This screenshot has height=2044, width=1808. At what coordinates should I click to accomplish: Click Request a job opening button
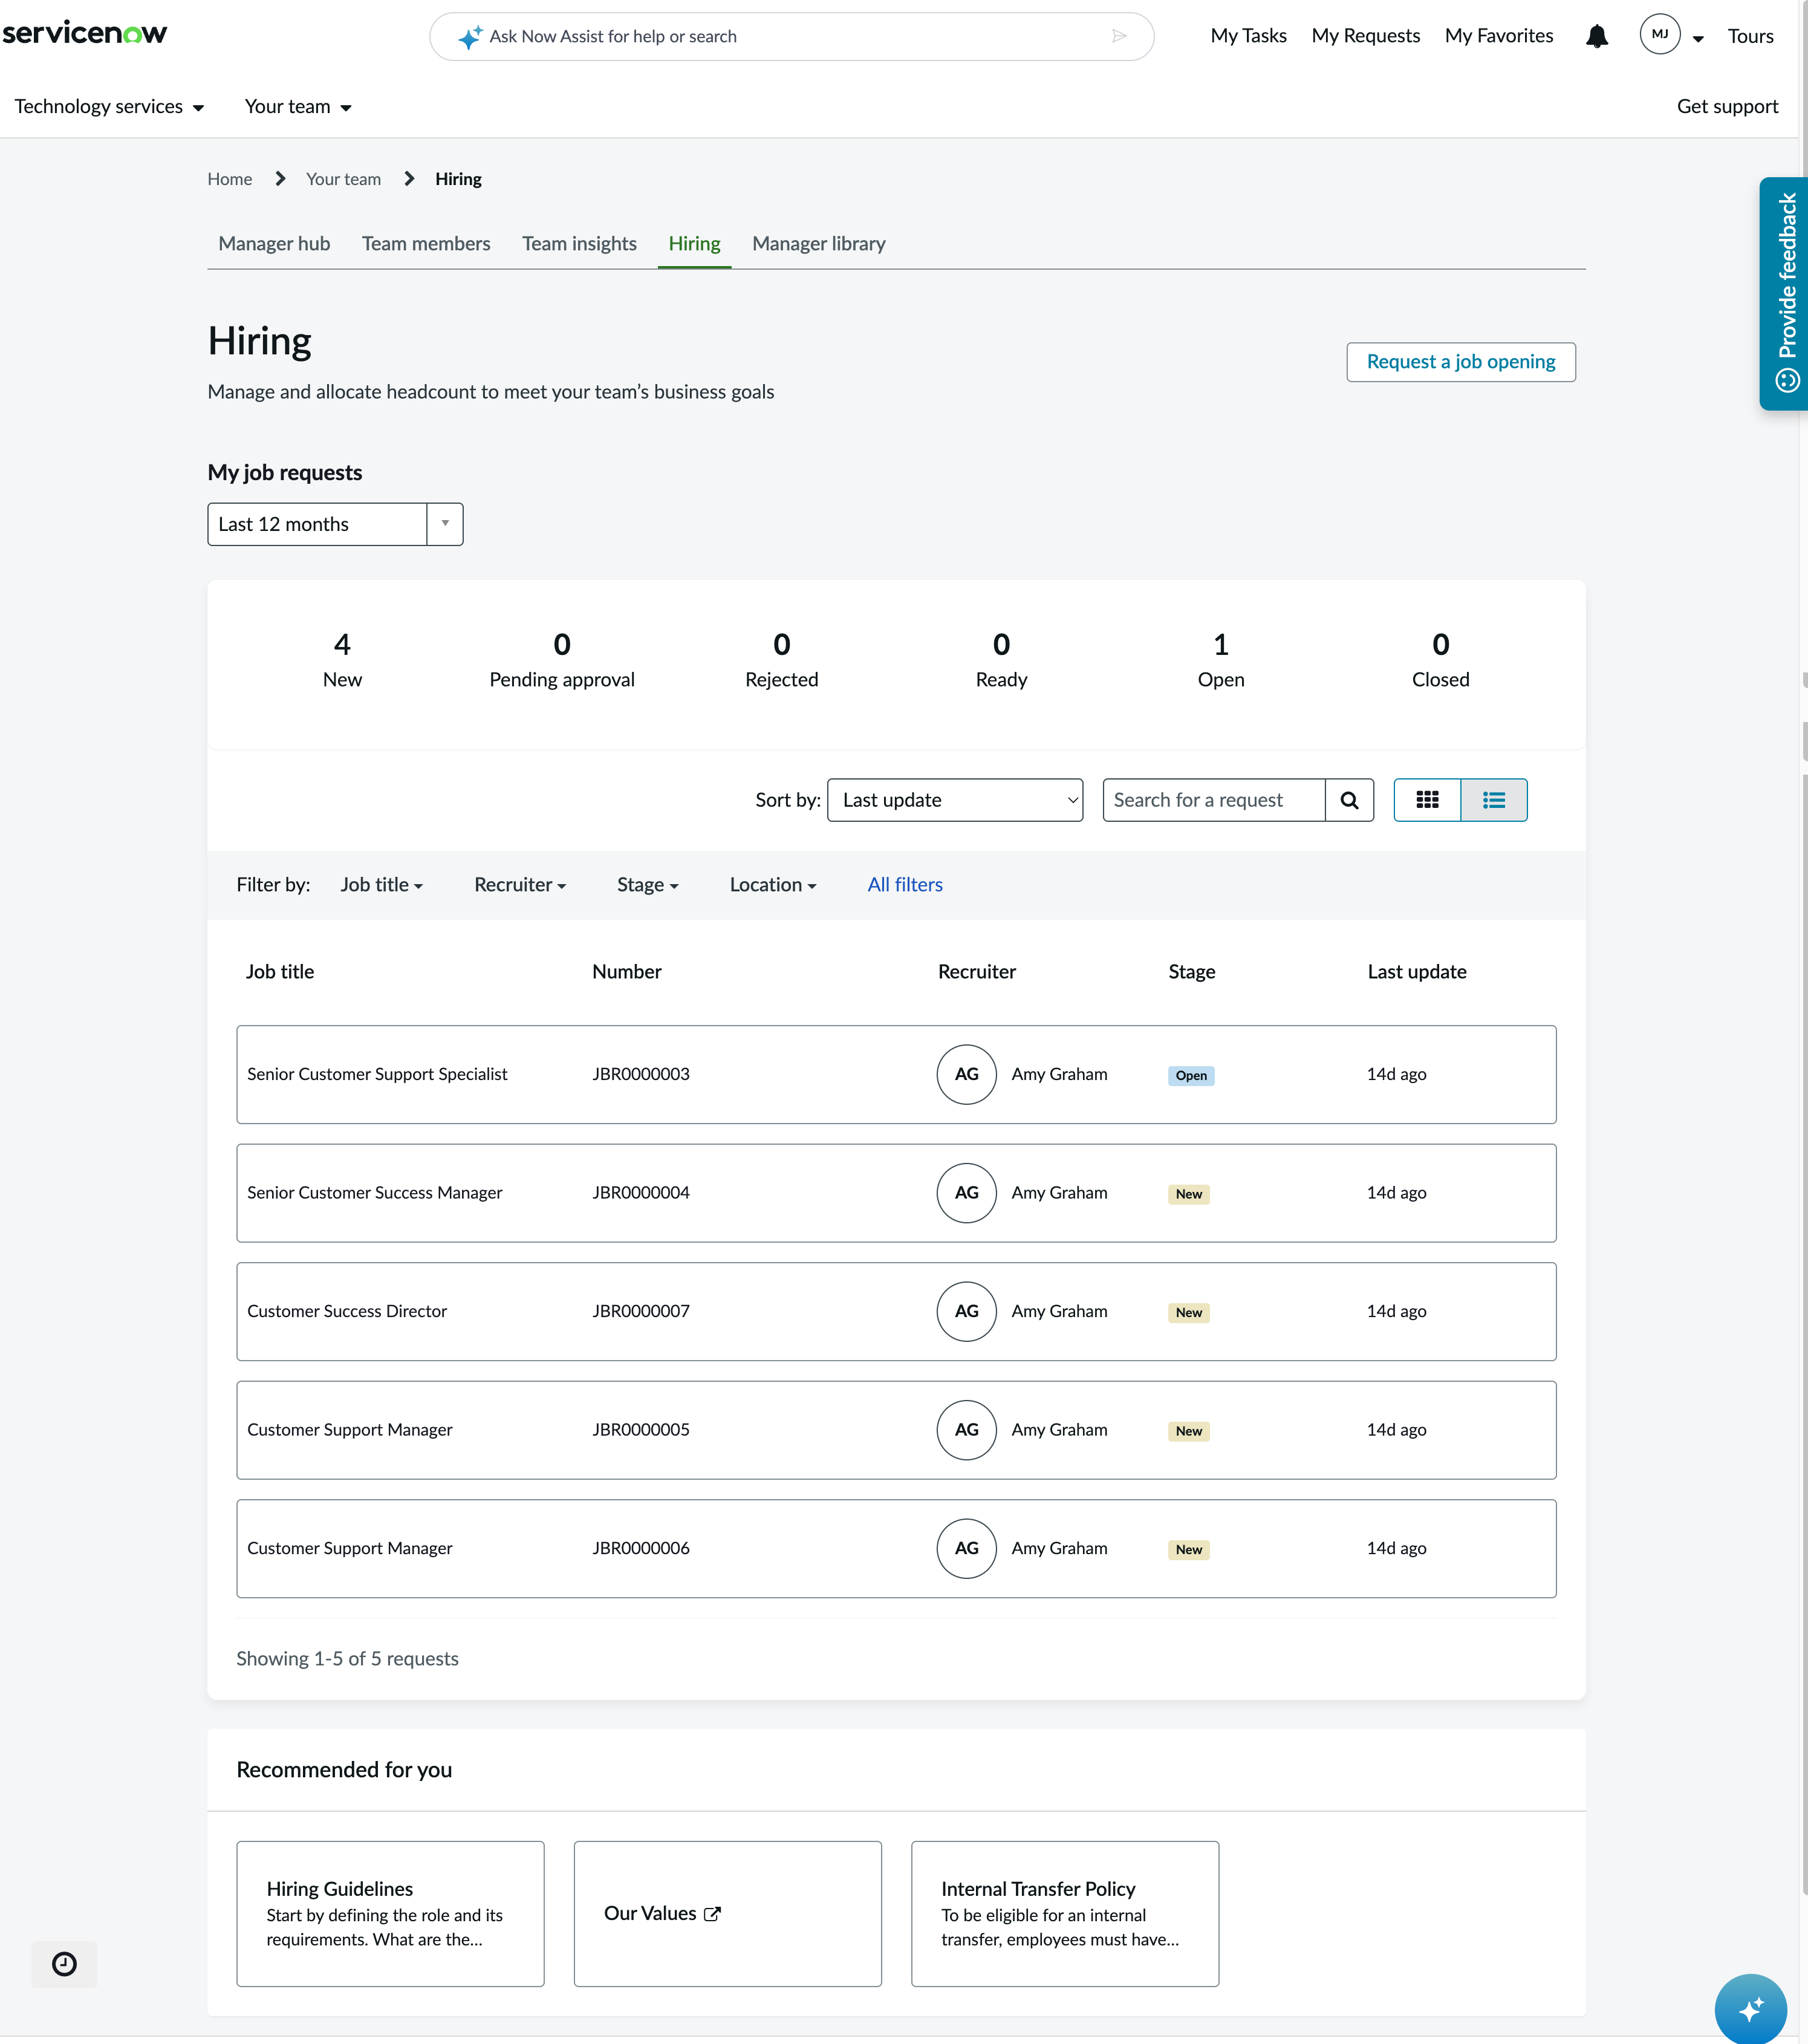(1461, 362)
